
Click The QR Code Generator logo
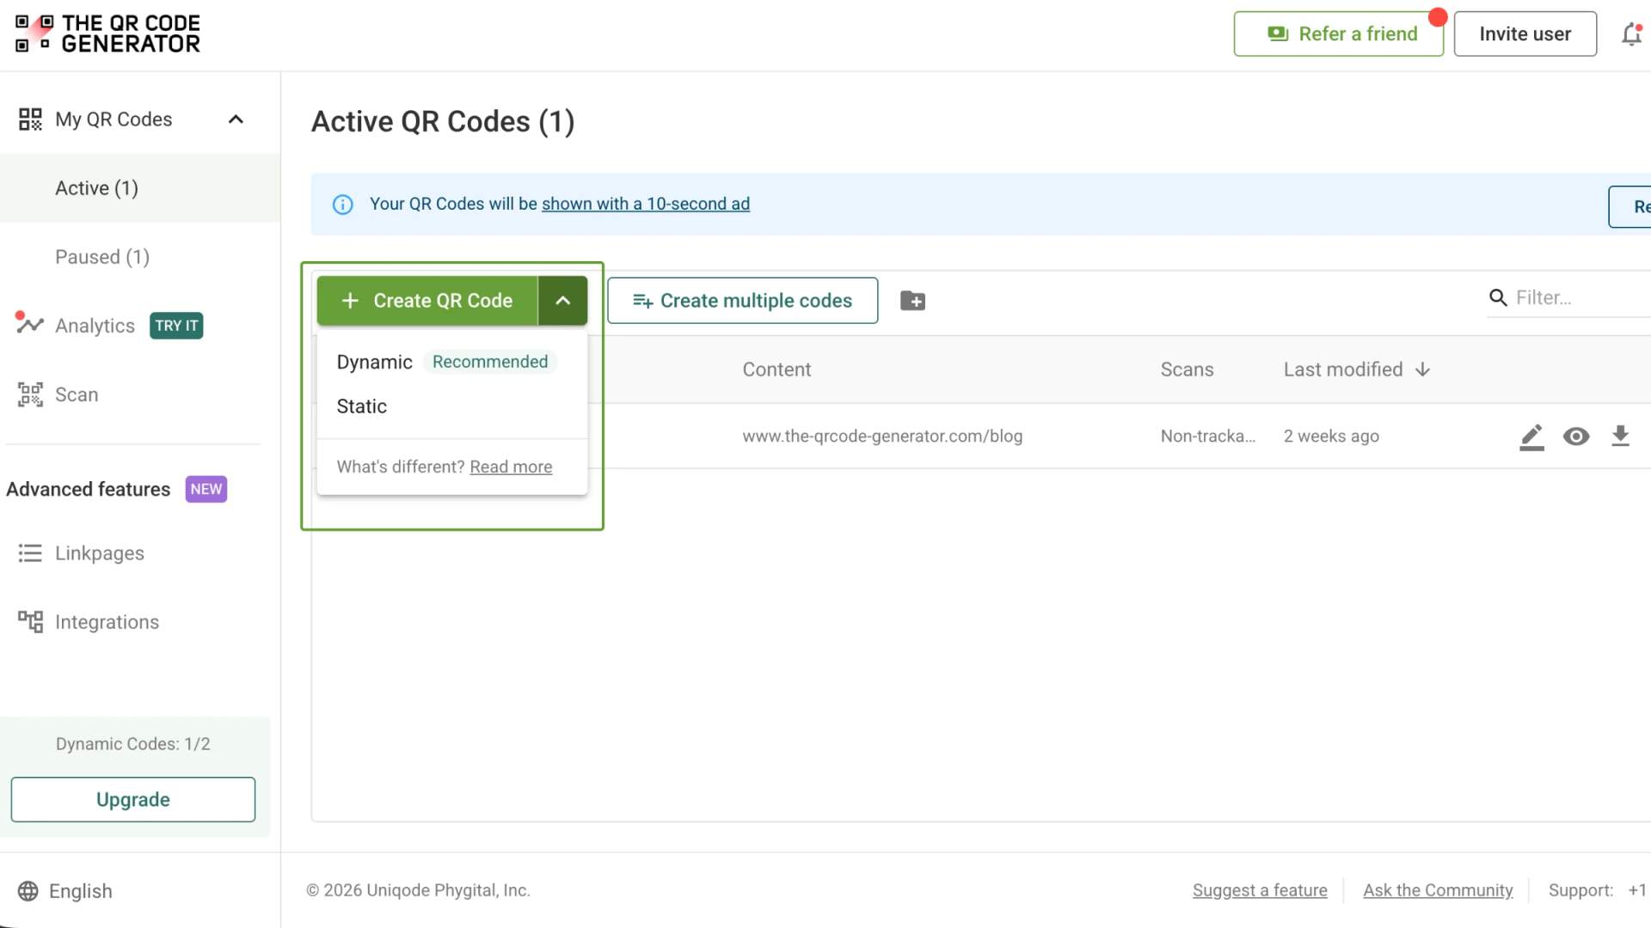click(107, 34)
